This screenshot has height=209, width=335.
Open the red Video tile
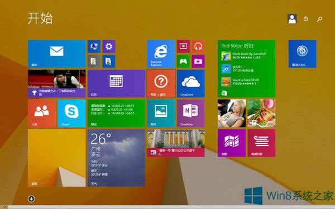183,46
